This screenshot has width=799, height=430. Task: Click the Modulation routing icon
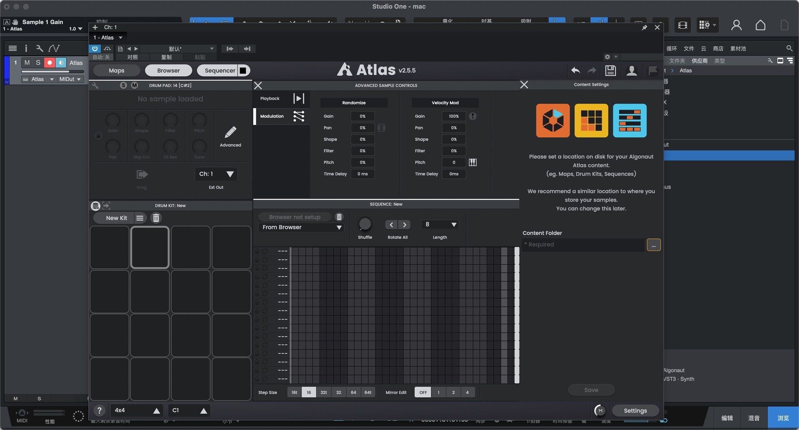(298, 116)
